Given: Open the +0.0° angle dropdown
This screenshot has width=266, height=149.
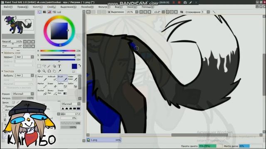Looking at the screenshot, I should point(163,12).
